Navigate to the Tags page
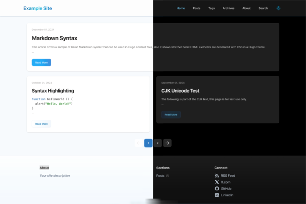The height and width of the screenshot is (204, 306). [x=211, y=8]
